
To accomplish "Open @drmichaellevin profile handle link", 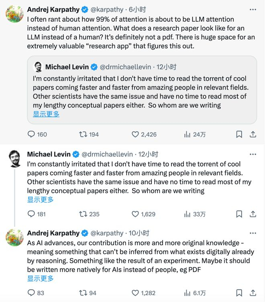I will tap(107, 154).
